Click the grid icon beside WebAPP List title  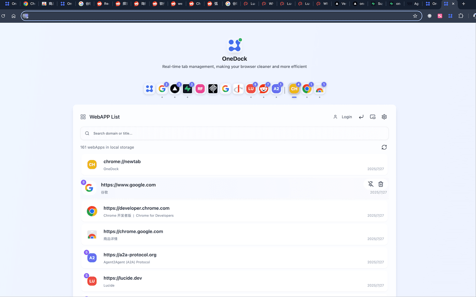click(x=83, y=117)
